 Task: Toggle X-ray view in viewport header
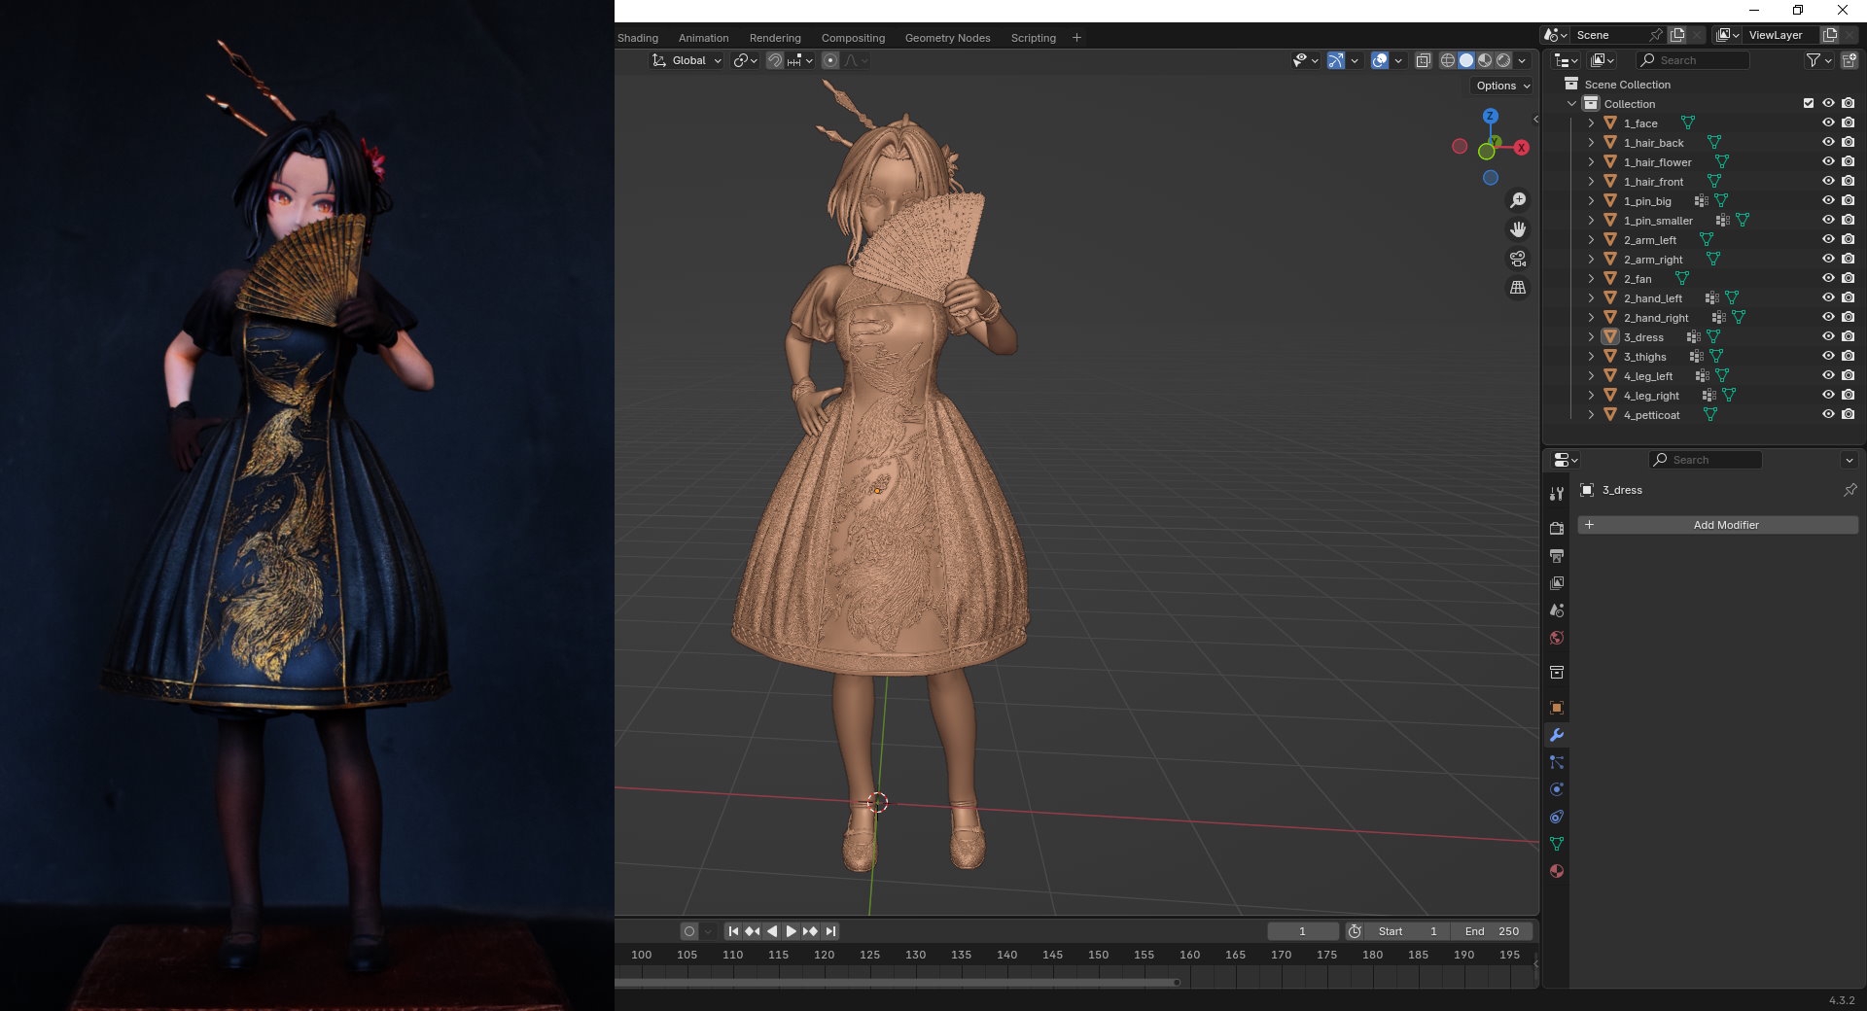click(x=1423, y=60)
